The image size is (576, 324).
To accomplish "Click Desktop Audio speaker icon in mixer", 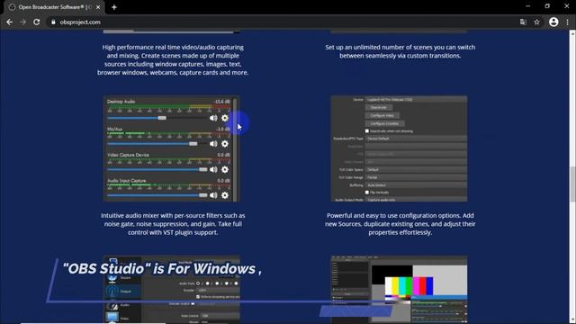I will pos(213,118).
